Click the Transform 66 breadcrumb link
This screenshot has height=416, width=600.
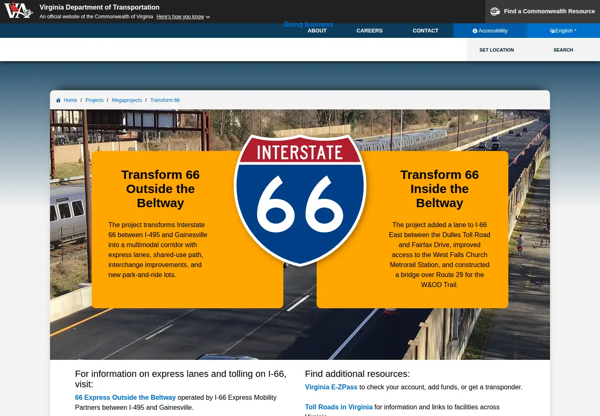(x=165, y=100)
